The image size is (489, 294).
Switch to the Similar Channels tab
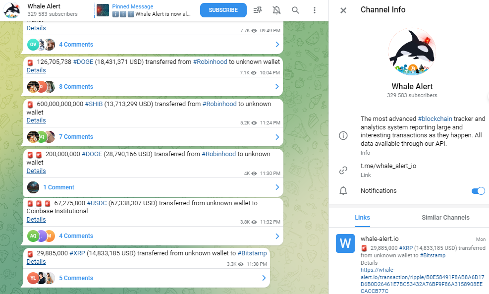tap(445, 217)
